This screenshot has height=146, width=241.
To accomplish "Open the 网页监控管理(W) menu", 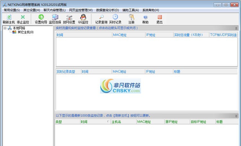I will [81, 10].
